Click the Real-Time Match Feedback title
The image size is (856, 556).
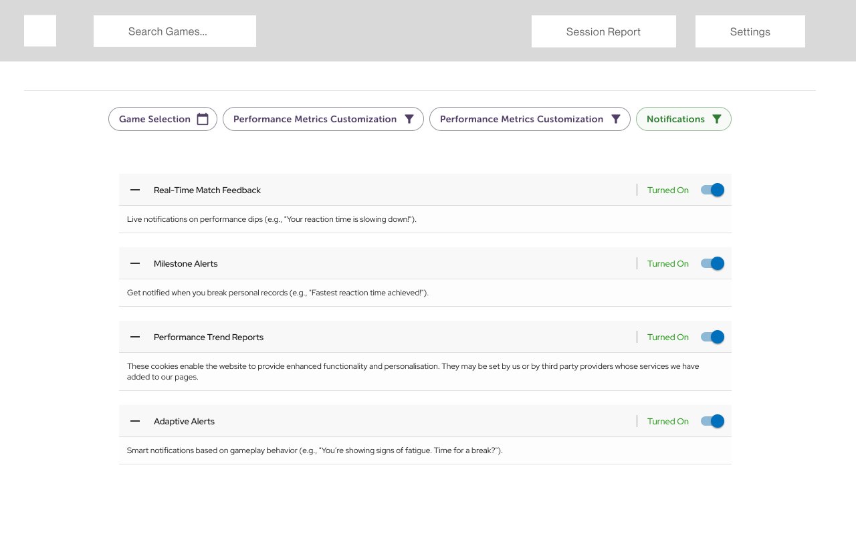207,190
